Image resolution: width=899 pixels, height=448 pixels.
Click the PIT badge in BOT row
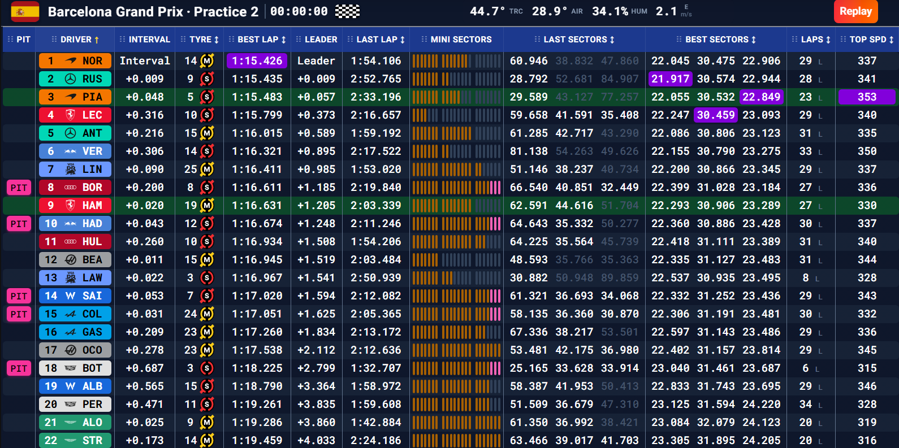click(x=19, y=368)
